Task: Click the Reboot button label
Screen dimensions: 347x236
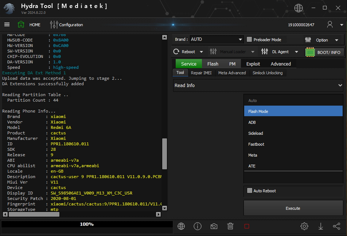Action: (x=188, y=52)
